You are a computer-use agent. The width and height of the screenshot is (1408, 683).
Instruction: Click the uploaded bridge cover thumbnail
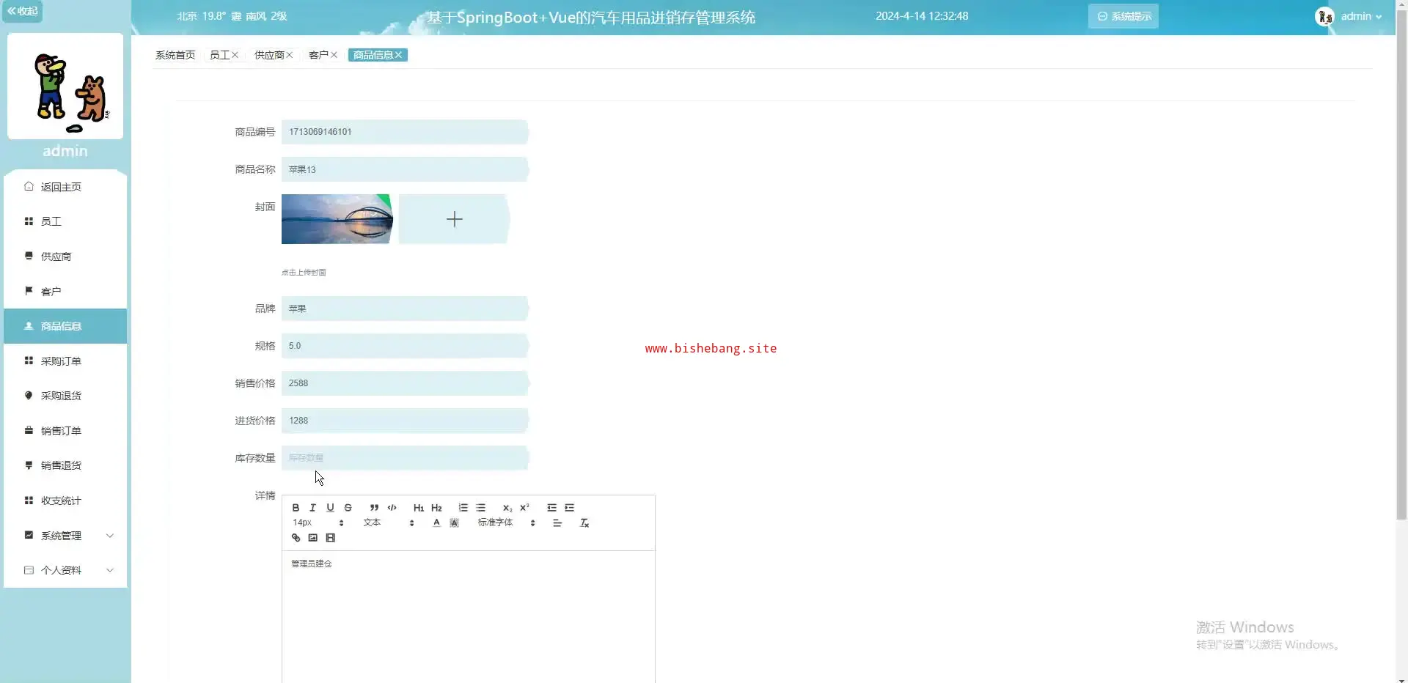click(x=337, y=219)
